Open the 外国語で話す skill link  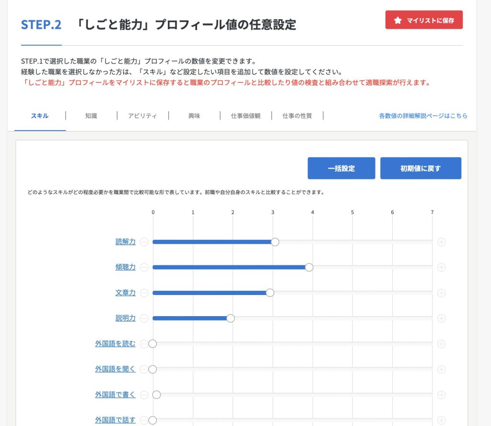pyautogui.click(x=115, y=420)
